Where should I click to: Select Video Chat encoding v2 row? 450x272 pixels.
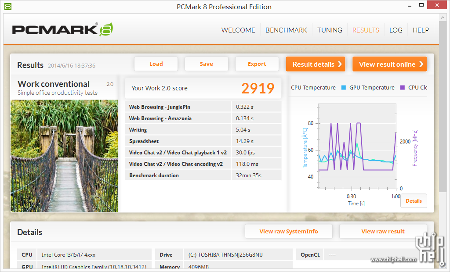pyautogui.click(x=203, y=164)
